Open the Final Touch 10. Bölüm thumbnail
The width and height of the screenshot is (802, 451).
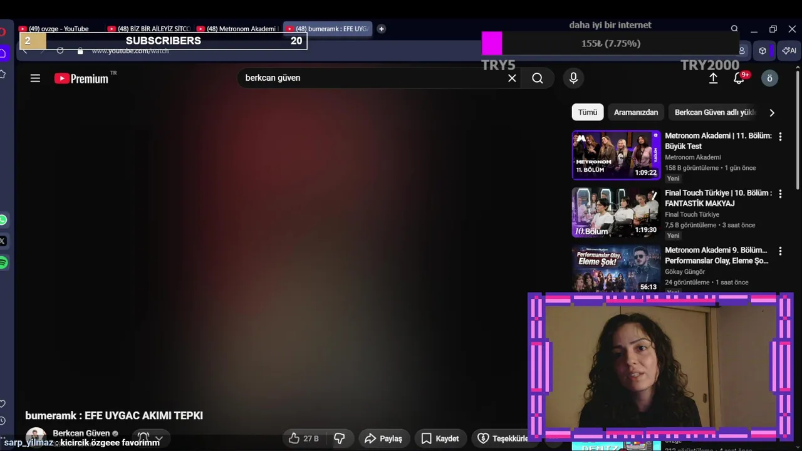616,212
